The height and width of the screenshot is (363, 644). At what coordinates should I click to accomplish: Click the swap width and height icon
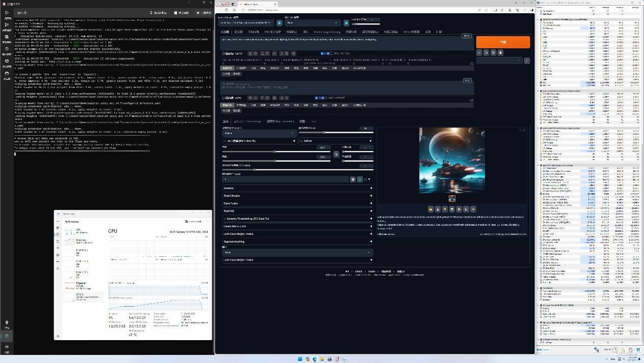336,154
